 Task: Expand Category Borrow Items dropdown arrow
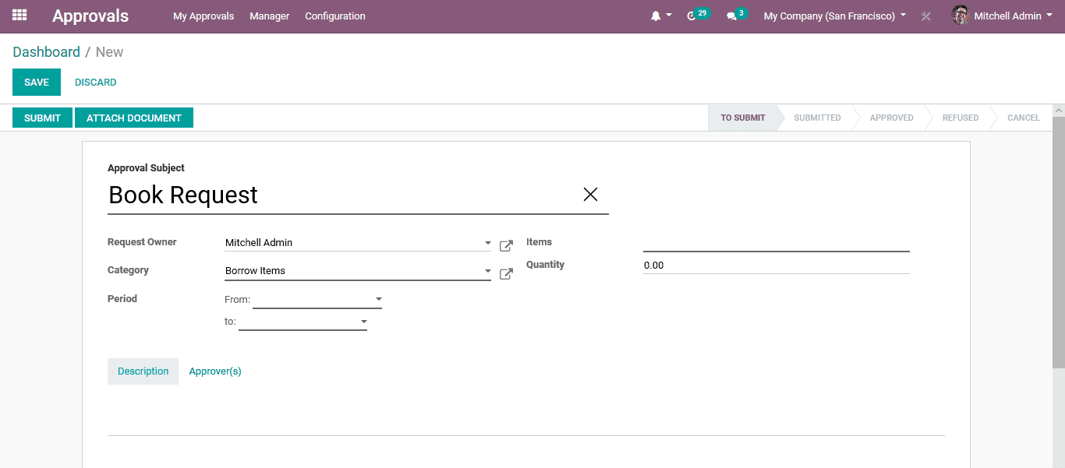tap(487, 271)
